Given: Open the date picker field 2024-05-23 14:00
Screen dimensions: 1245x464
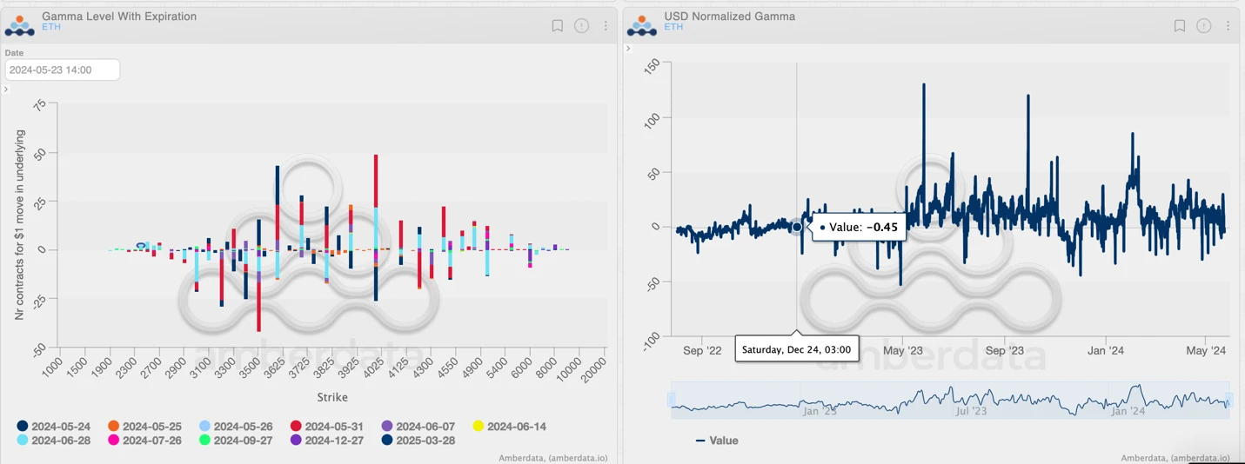Looking at the screenshot, I should 62,70.
